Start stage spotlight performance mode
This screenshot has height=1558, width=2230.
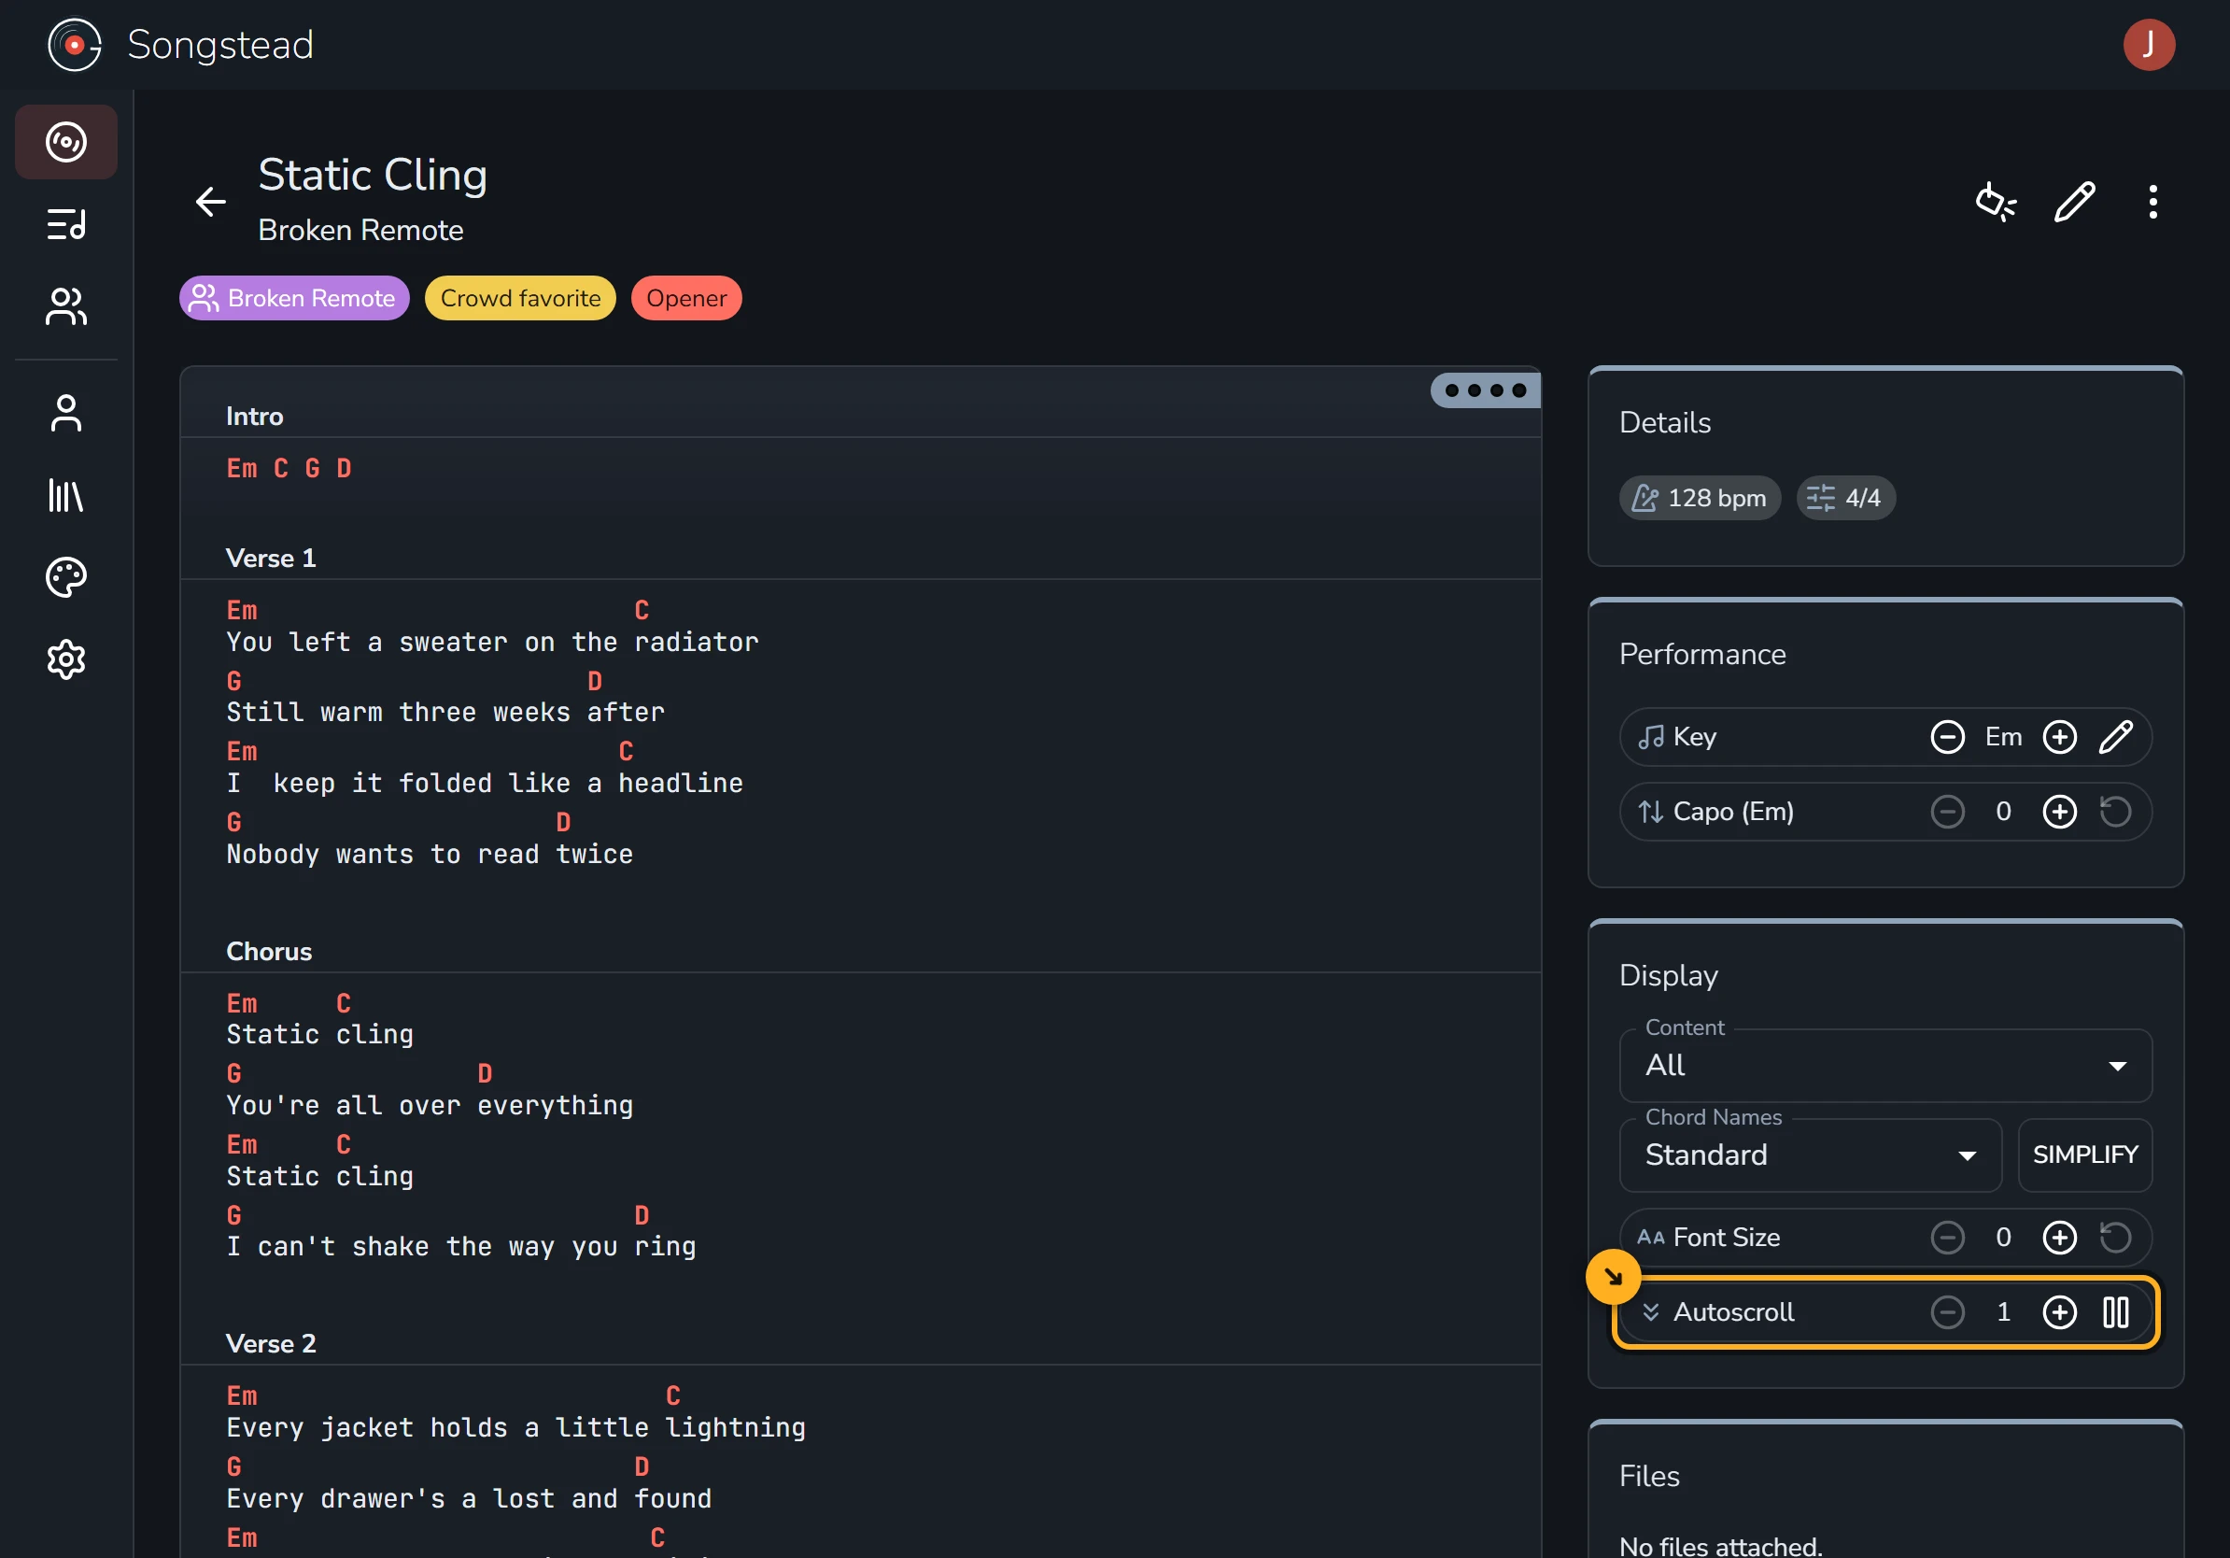pyautogui.click(x=1996, y=202)
